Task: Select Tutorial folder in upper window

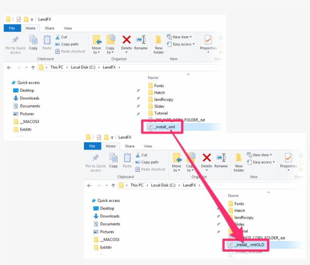Action: click(x=158, y=113)
